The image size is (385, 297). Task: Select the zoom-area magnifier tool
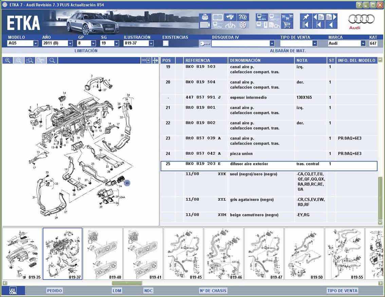[x=30, y=60]
